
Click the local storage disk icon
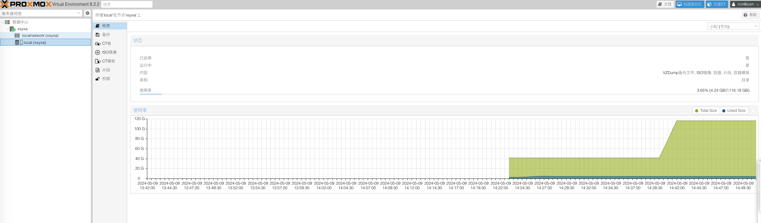tap(17, 43)
